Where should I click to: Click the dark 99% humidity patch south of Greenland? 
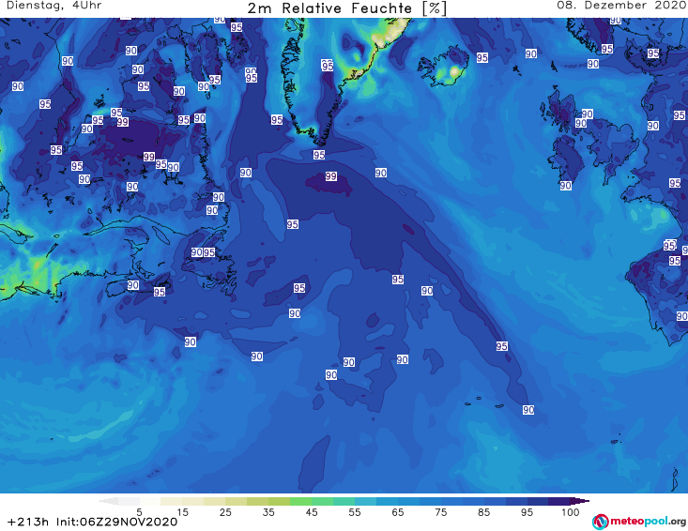click(x=329, y=184)
